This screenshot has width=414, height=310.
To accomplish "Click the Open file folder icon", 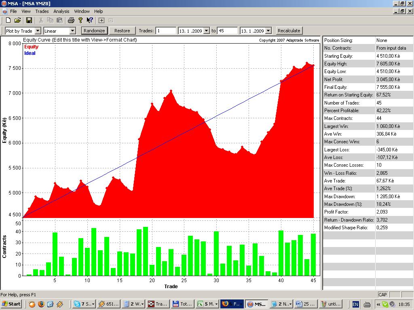I will 17,20.
